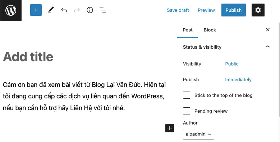
Task: Select the pencil Tools icon
Action: click(x=51, y=10)
